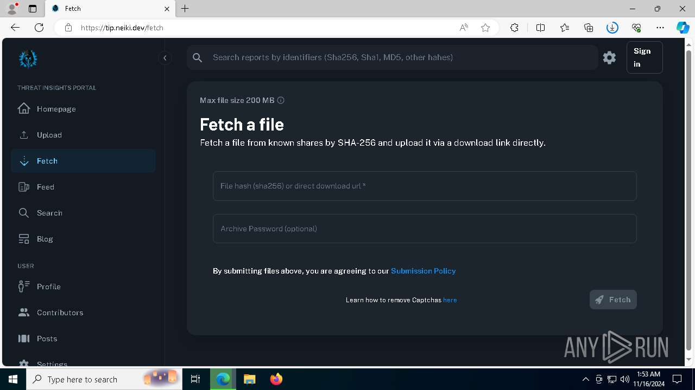Open the Settings and more menu
This screenshot has height=390, width=695.
click(x=660, y=28)
